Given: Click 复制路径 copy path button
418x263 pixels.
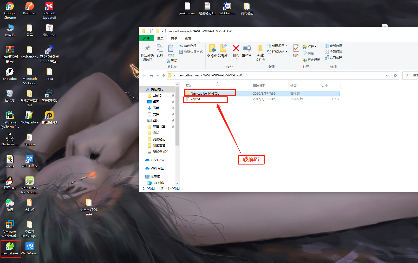Looking at the screenshot, I should point(188,46).
